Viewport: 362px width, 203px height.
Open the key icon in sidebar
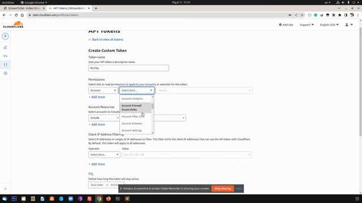[5, 56]
